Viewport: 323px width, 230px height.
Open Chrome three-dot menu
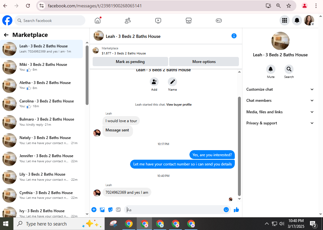point(316,6)
